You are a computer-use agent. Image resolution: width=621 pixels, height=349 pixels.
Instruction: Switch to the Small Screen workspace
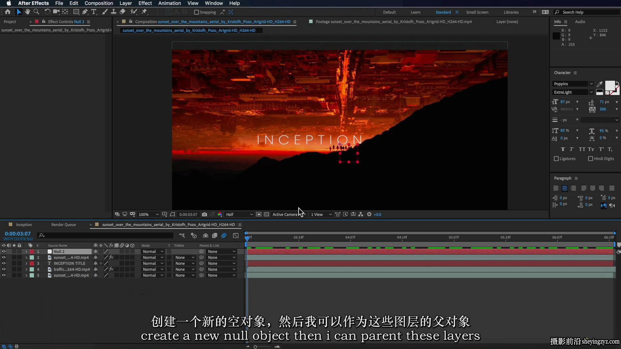point(477,12)
